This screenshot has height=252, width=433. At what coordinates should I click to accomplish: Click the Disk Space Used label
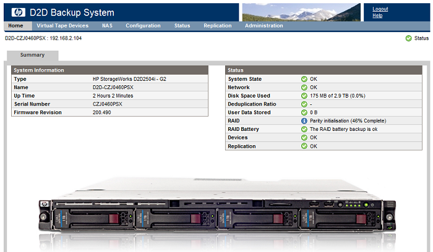(x=249, y=96)
